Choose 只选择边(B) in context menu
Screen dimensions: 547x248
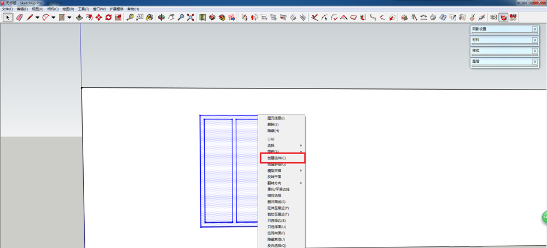(x=282, y=221)
